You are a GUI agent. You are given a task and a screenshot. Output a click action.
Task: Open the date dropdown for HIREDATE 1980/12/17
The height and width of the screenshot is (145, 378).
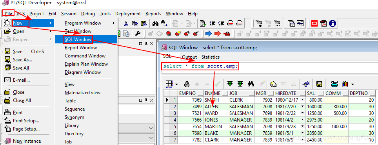click(x=303, y=100)
